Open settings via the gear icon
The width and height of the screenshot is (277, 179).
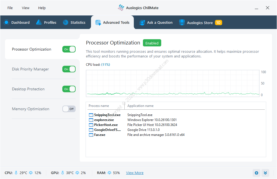[256, 173]
